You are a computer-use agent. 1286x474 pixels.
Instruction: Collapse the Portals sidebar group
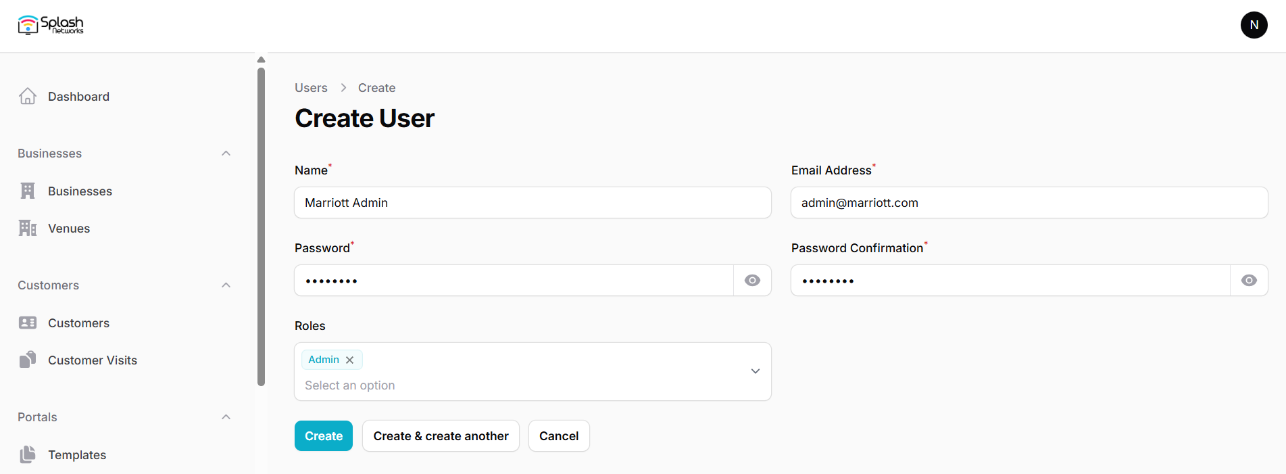(226, 417)
